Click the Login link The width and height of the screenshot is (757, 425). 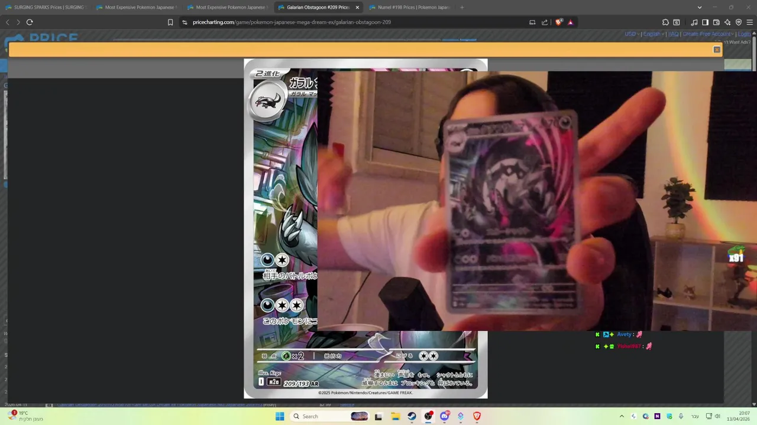pyautogui.click(x=744, y=34)
